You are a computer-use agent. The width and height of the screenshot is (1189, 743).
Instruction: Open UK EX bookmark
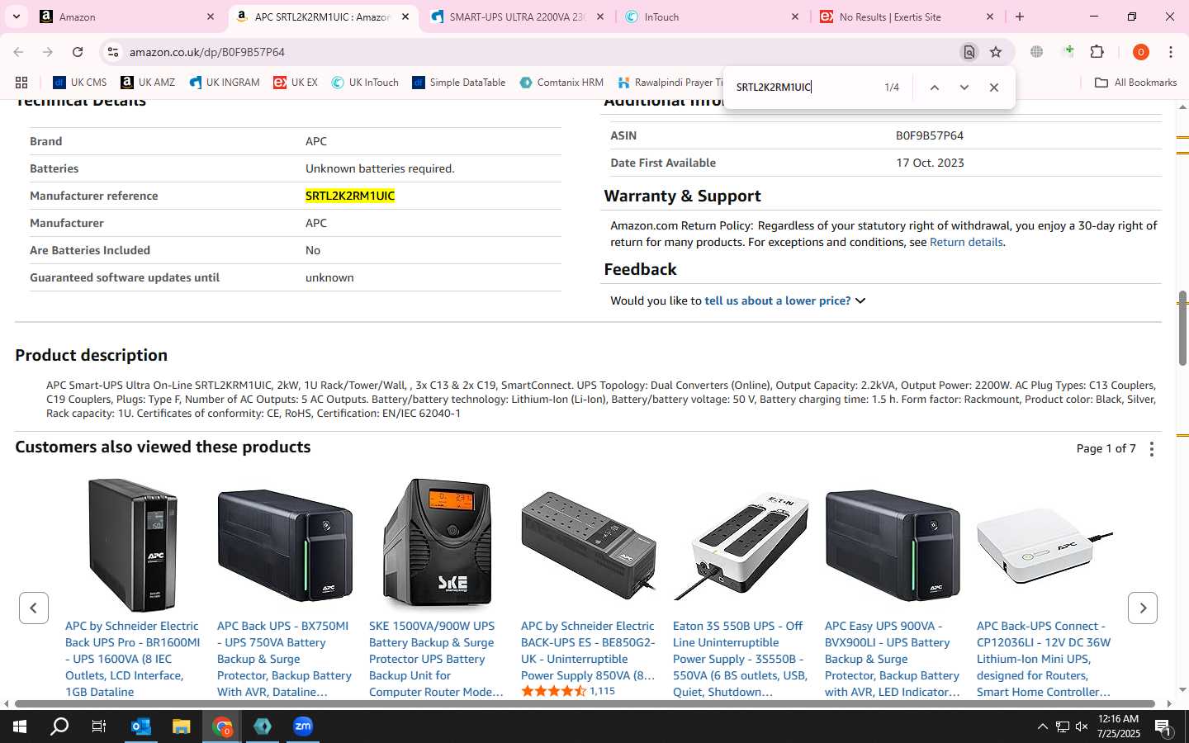tap(296, 83)
